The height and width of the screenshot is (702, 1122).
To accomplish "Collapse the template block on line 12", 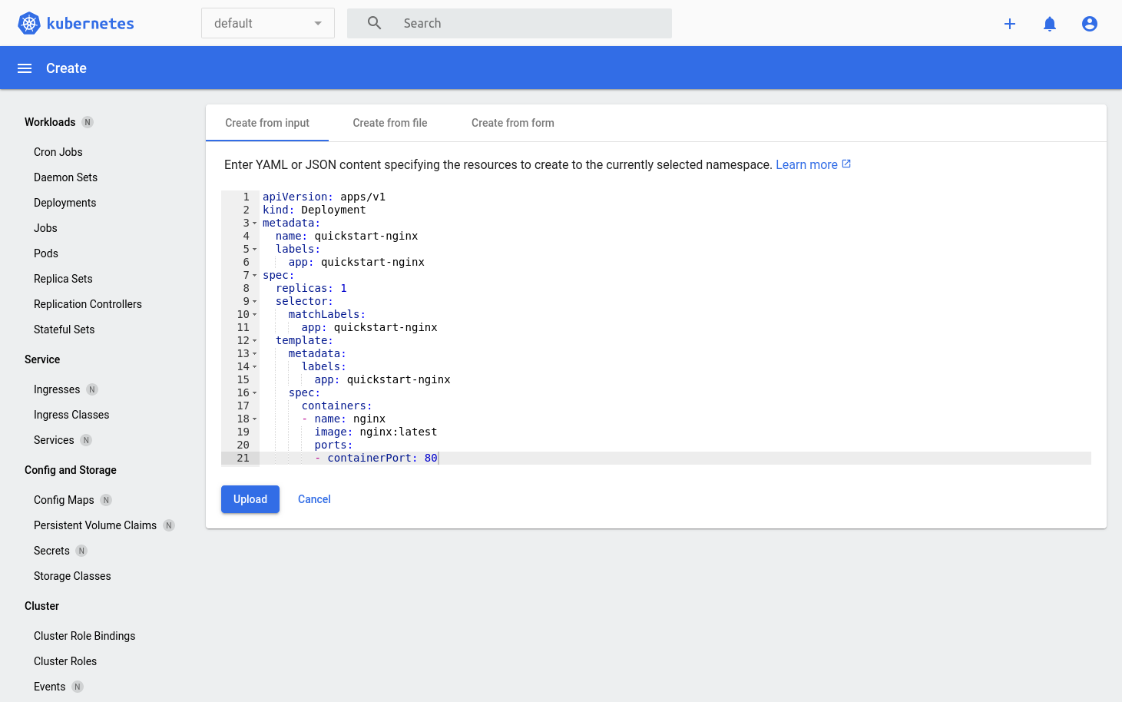I will click(253, 341).
